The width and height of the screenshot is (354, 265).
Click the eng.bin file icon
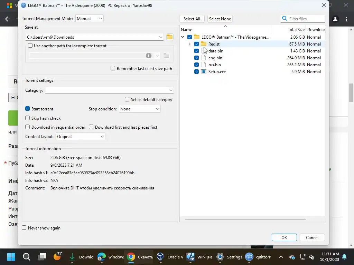pos(204,58)
